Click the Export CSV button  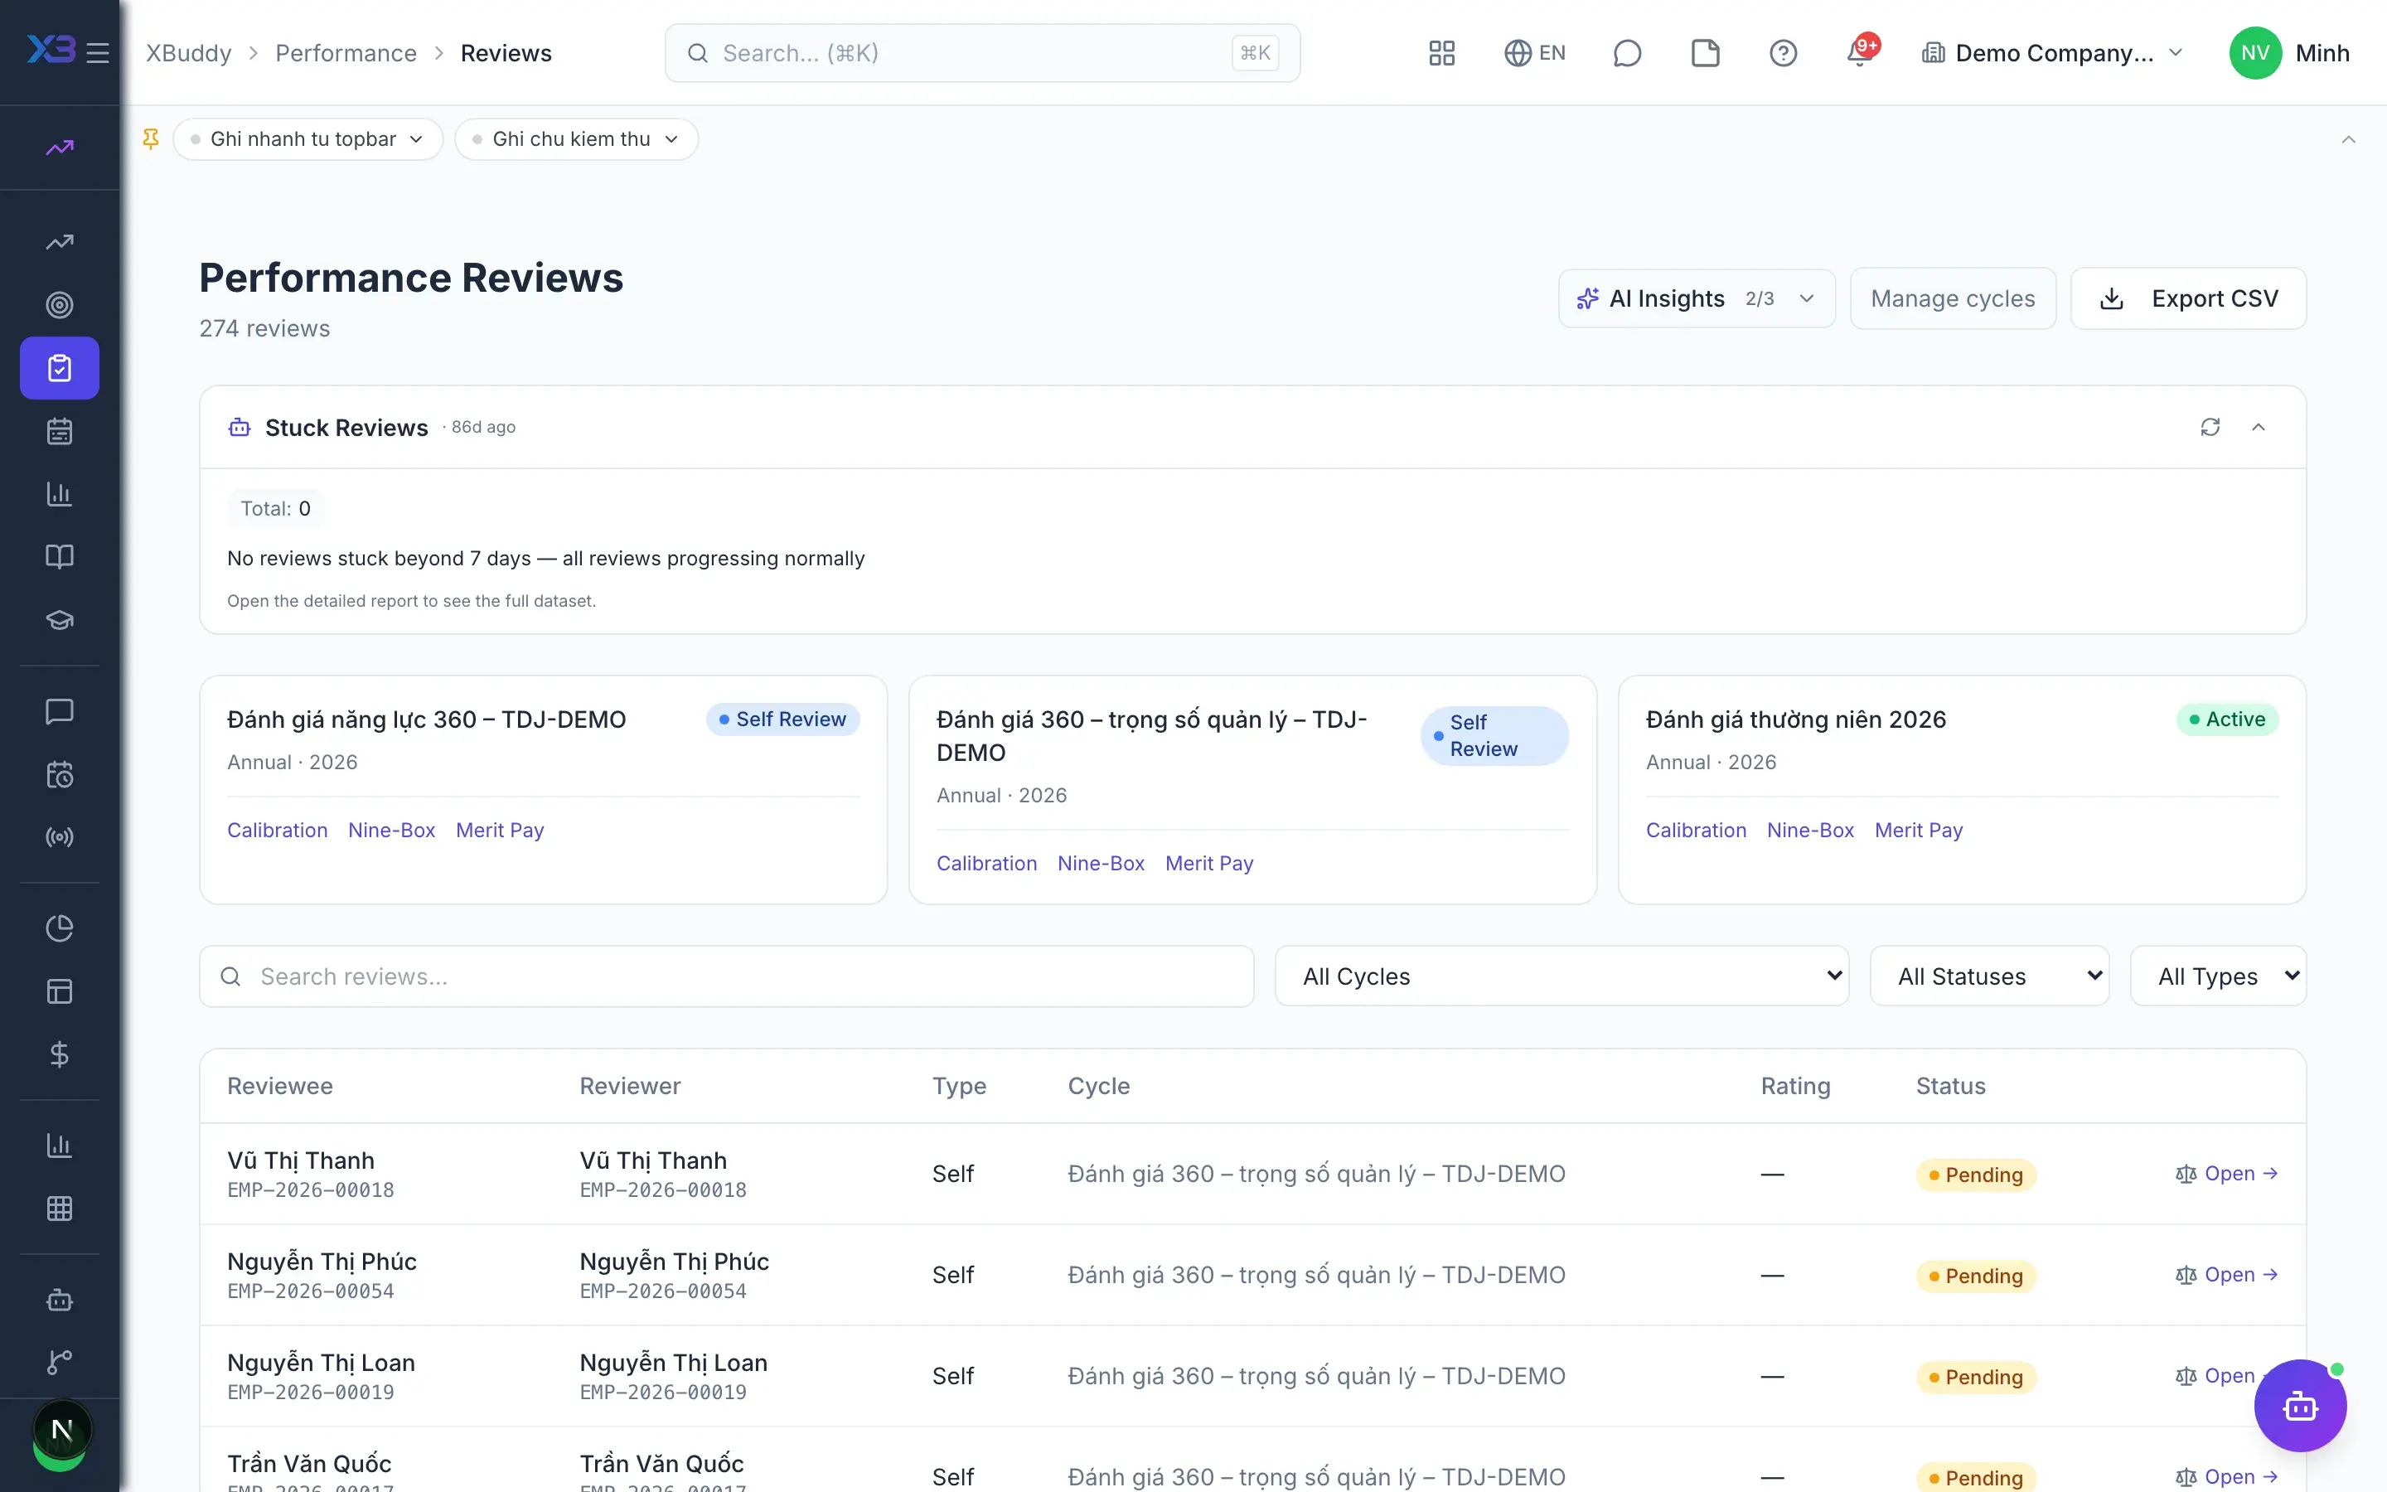coord(2188,298)
